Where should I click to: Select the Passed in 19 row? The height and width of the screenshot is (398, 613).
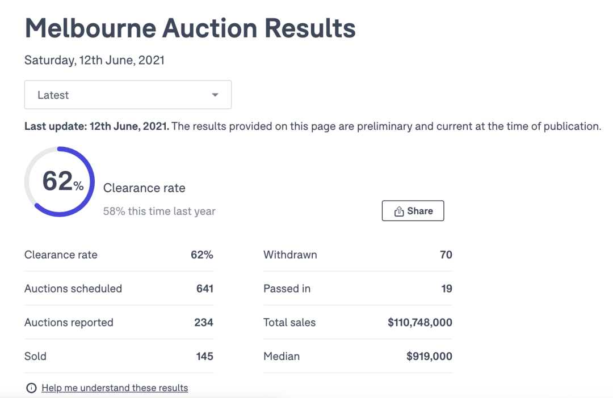click(358, 289)
